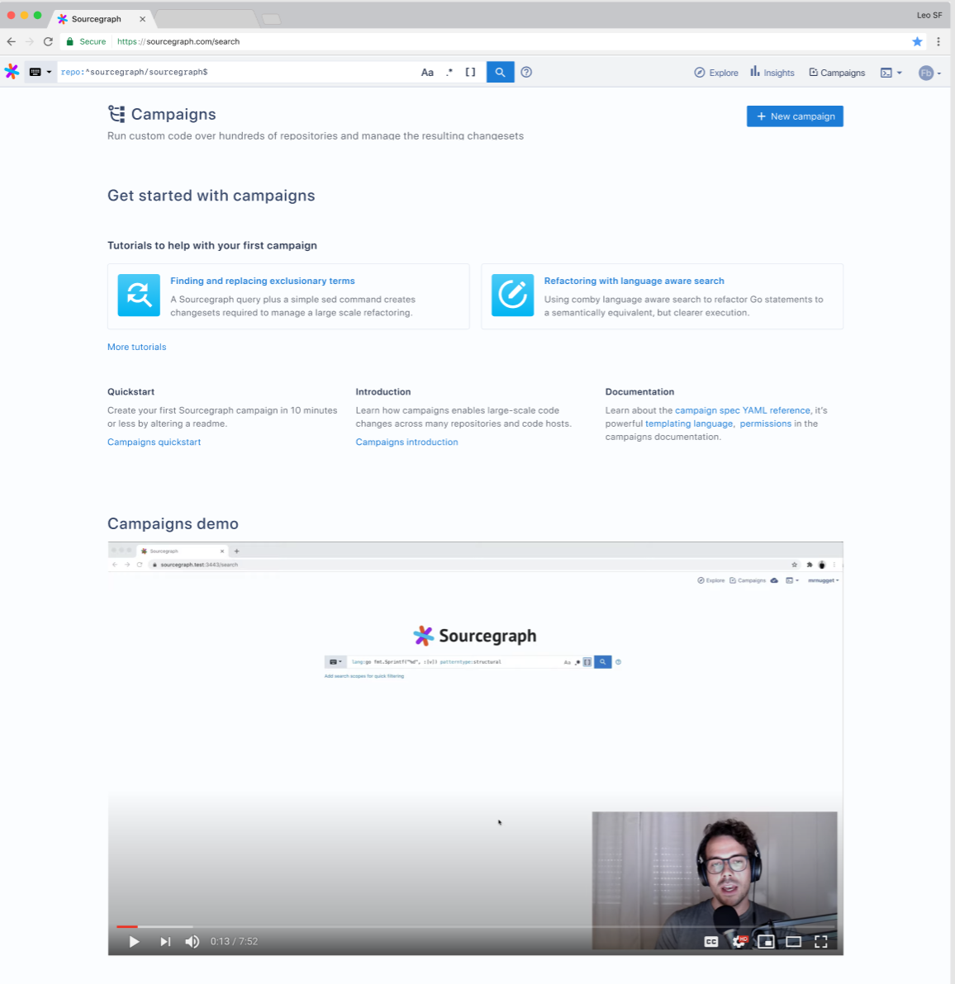Open permissions documentation link
This screenshot has height=984, width=955.
(x=765, y=423)
